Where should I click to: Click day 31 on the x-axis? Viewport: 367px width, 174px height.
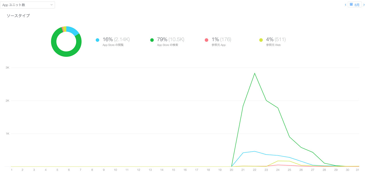(x=358, y=170)
